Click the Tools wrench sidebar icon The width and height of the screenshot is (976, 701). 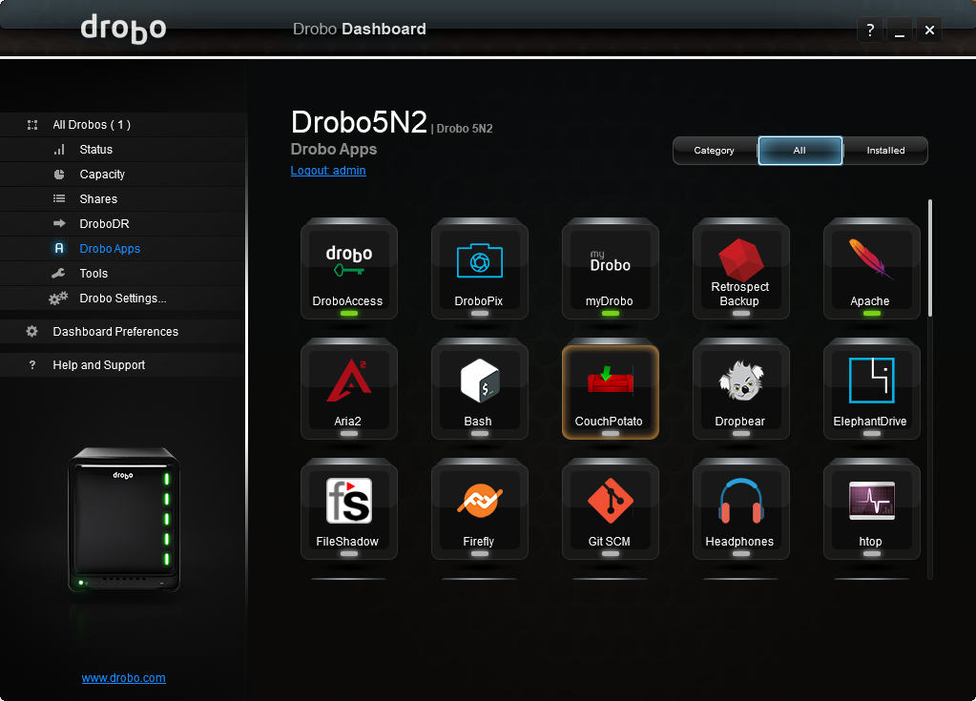pyautogui.click(x=58, y=273)
